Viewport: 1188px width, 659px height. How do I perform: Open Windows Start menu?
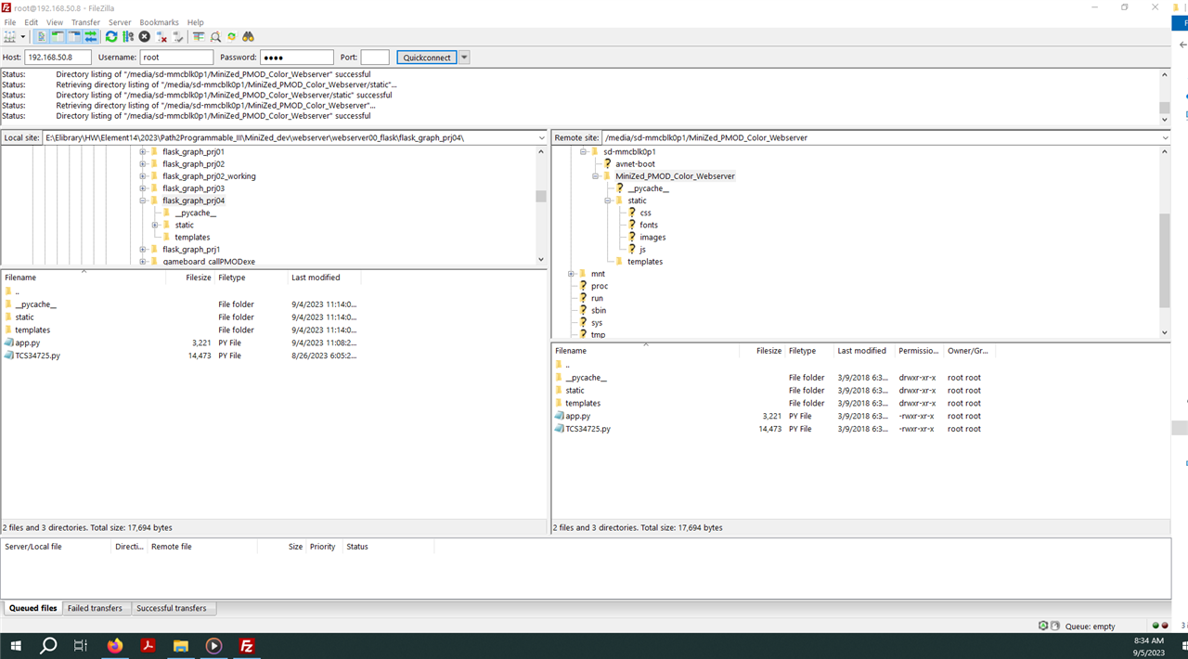(x=16, y=646)
